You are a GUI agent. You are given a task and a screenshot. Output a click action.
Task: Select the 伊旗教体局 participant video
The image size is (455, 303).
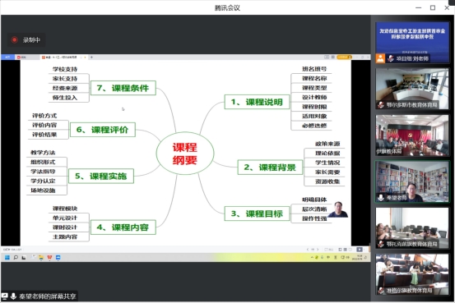[412, 135]
